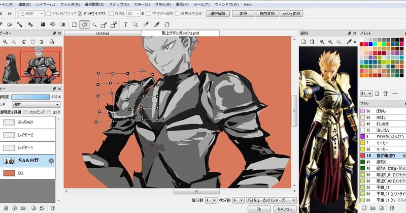
Task: Open the 矩形 shape dropdown
Action: (x=31, y=14)
